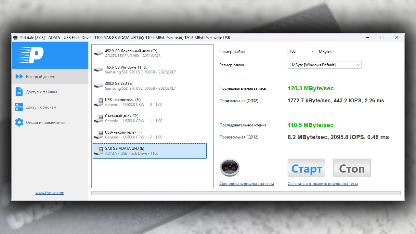The width and height of the screenshot is (416, 234).
Task: Click the drive icon for Локальный диск (C:)
Action: point(98,53)
